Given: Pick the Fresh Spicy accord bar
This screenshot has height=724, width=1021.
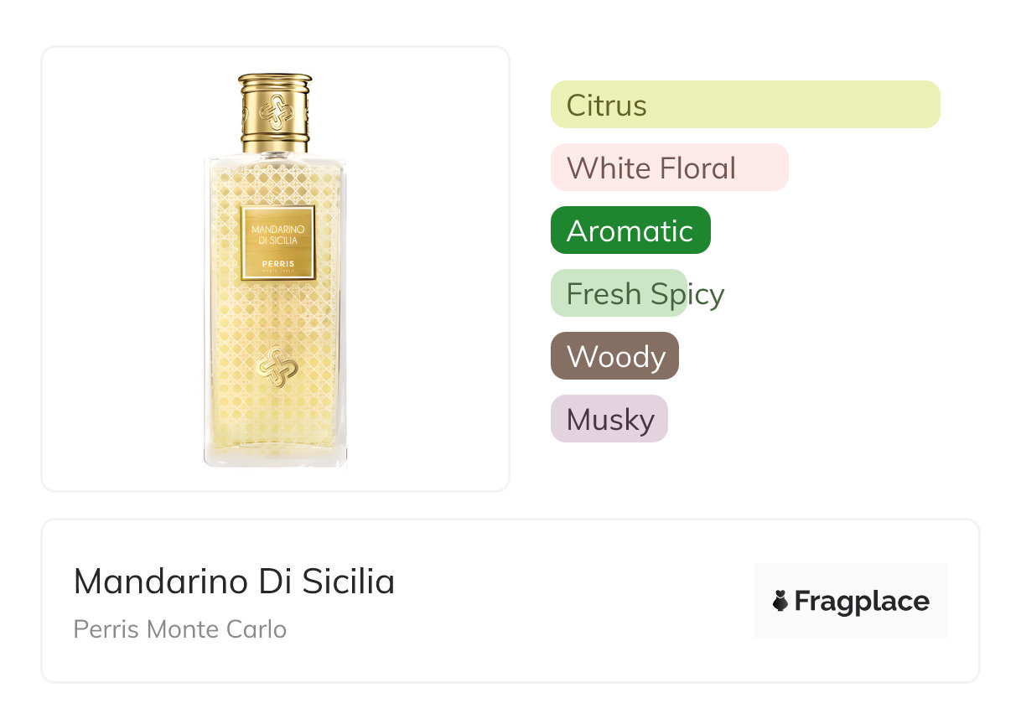Looking at the screenshot, I should click(619, 293).
